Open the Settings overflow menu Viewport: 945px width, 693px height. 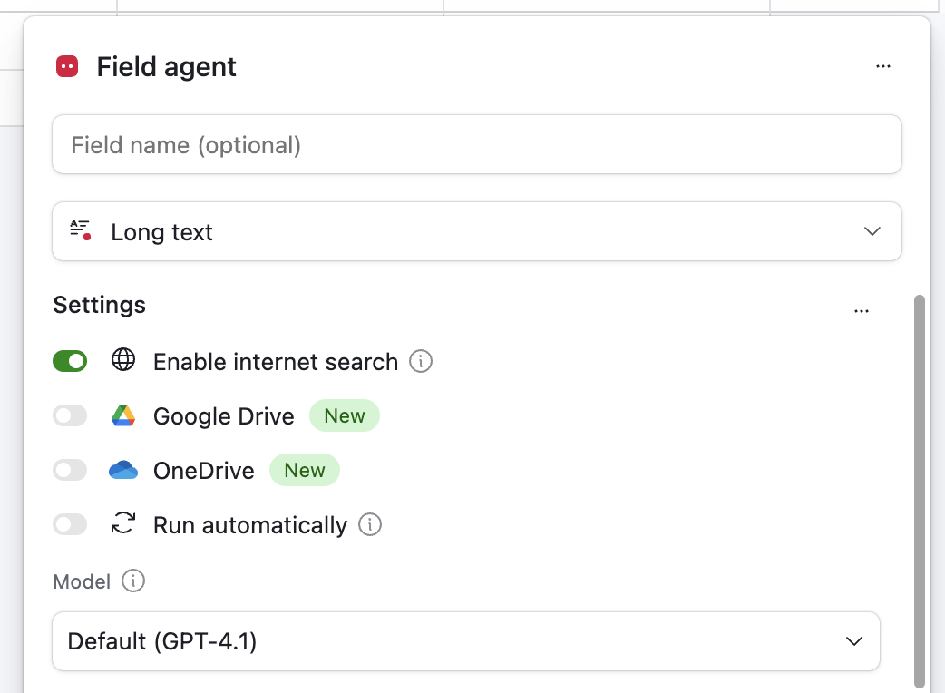point(862,310)
